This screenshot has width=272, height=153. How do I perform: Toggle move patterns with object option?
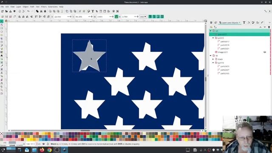[162, 17]
